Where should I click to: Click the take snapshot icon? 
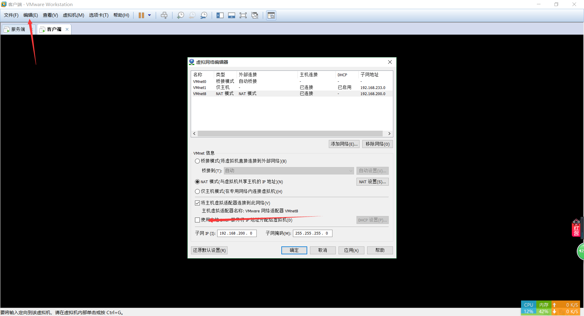point(180,15)
